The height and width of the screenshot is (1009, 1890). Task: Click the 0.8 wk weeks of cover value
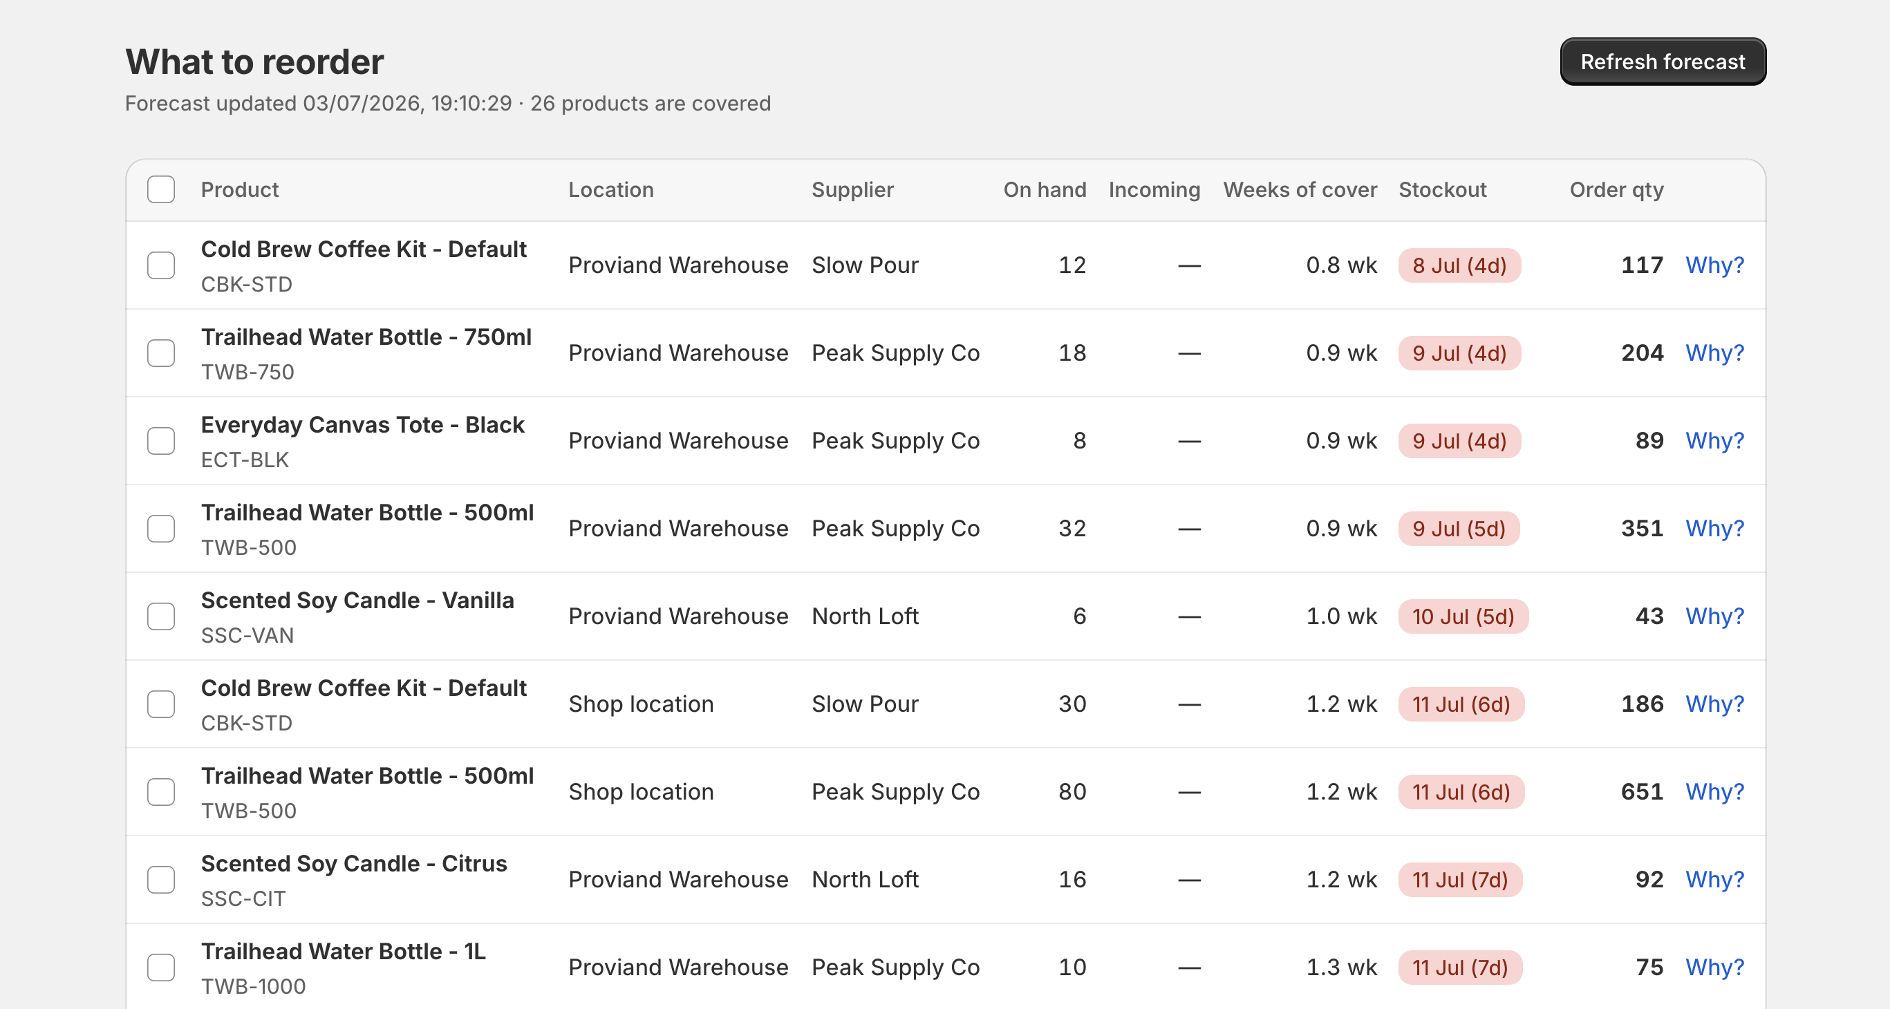[x=1341, y=265]
